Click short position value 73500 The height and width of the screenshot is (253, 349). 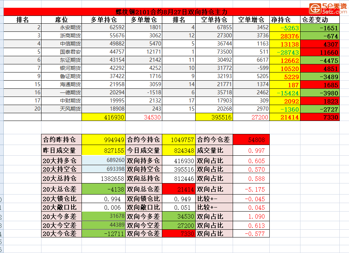coord(214,52)
